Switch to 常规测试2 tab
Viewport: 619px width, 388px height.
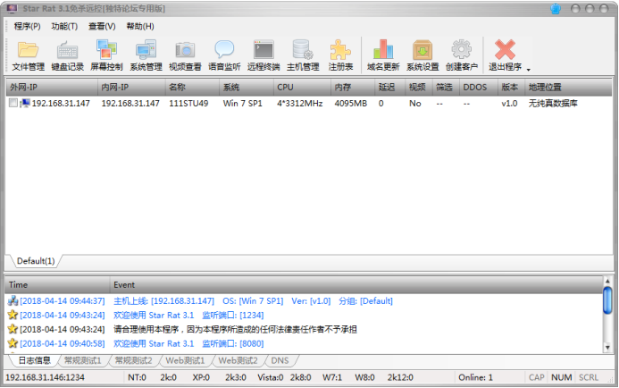133,360
